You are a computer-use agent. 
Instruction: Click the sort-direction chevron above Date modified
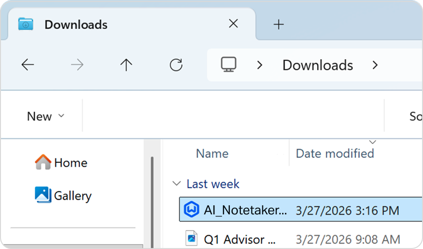373,142
